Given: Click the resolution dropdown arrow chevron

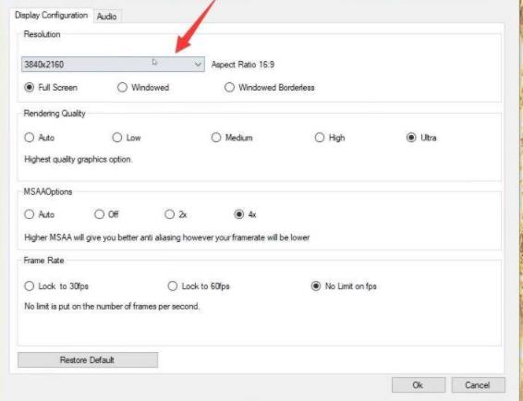Looking at the screenshot, I should pos(198,64).
